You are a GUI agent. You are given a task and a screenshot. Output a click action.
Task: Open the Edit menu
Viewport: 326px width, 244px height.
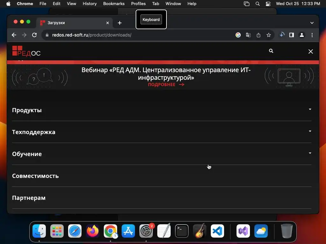56,4
